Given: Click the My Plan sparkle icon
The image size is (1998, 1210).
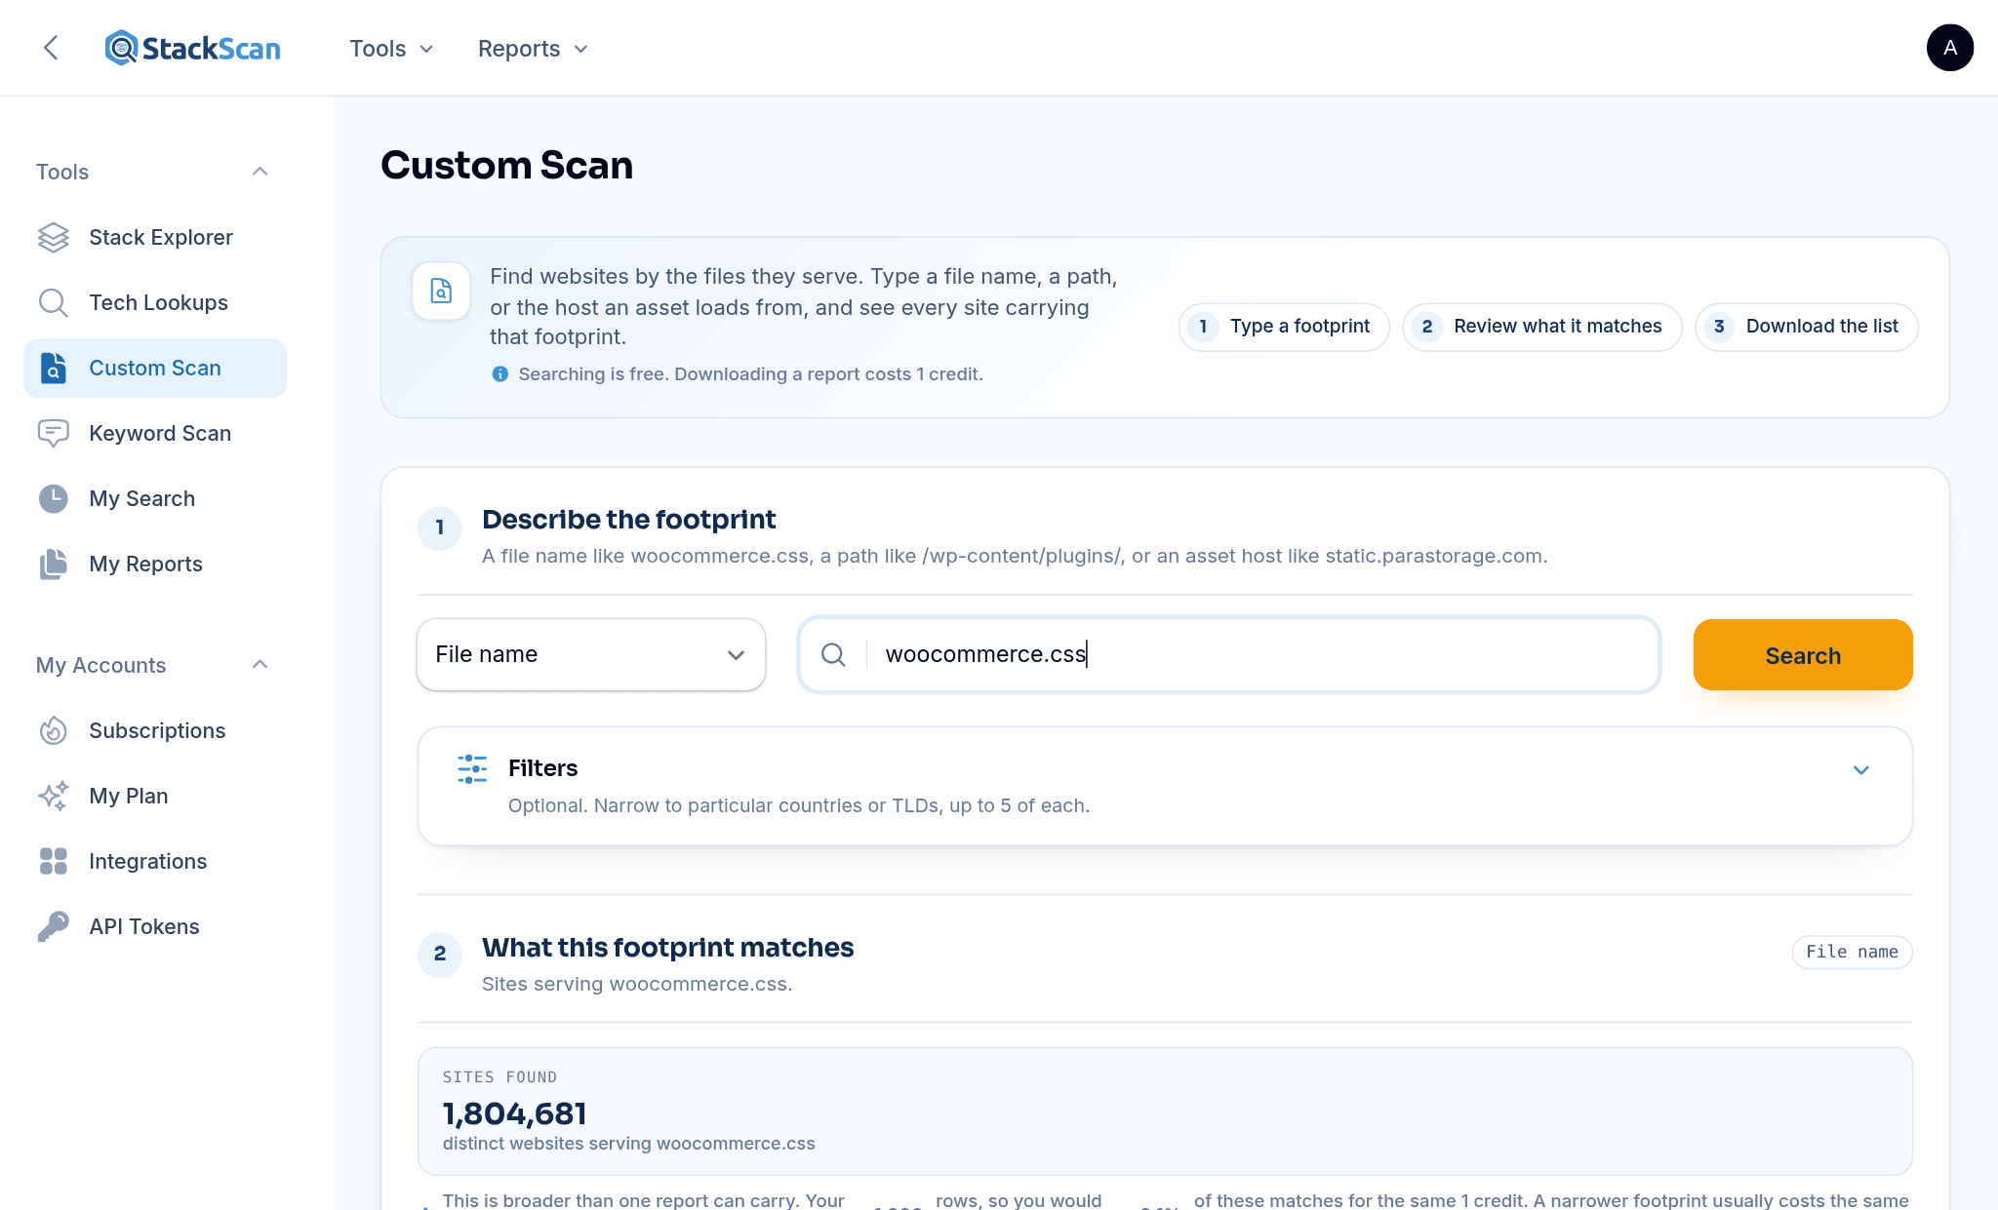Looking at the screenshot, I should [53, 796].
